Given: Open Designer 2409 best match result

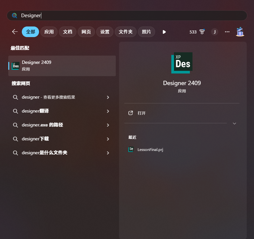Looking at the screenshot, I should 62,66.
